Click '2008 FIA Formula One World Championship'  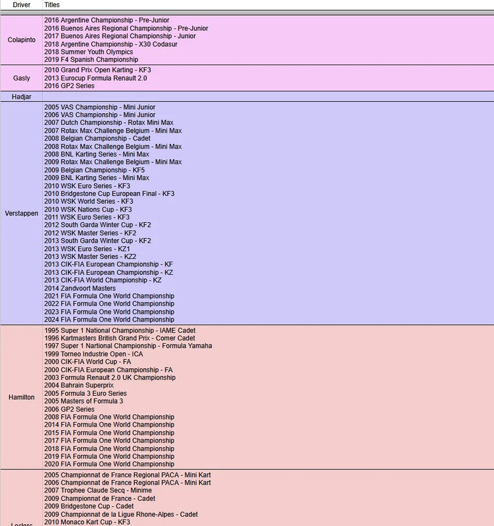pos(109,417)
